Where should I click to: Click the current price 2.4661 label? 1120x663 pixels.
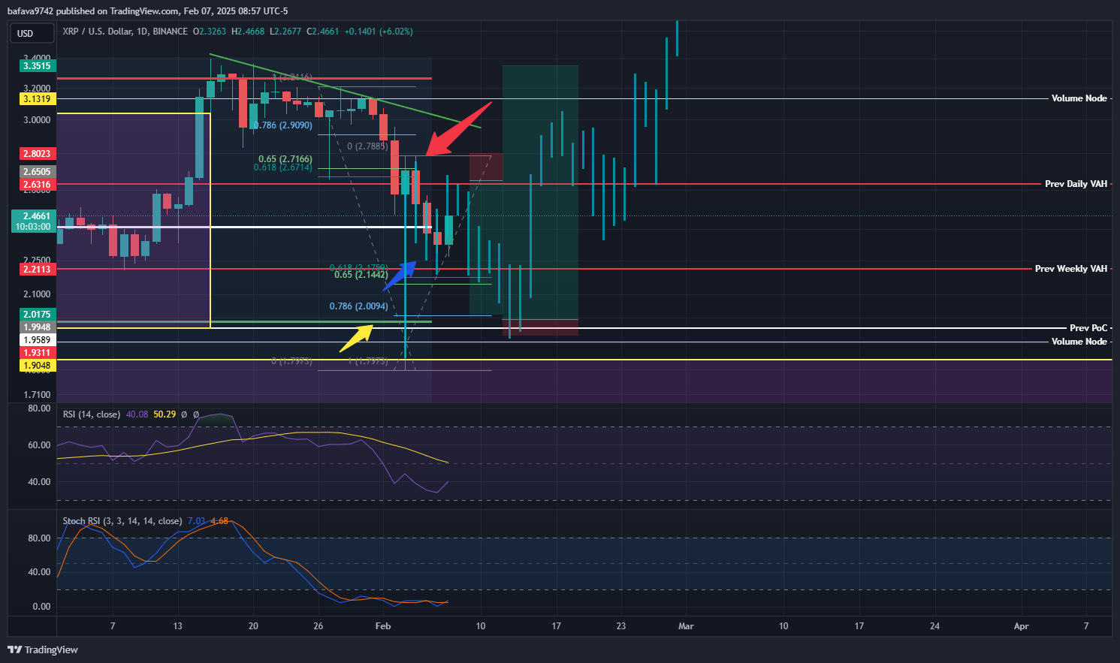(x=35, y=216)
